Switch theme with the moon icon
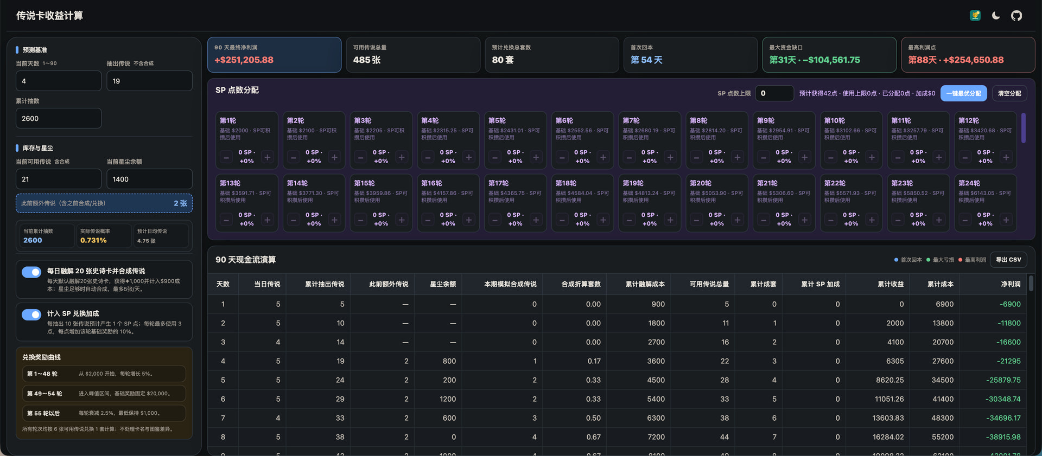The height and width of the screenshot is (456, 1042). click(x=996, y=16)
